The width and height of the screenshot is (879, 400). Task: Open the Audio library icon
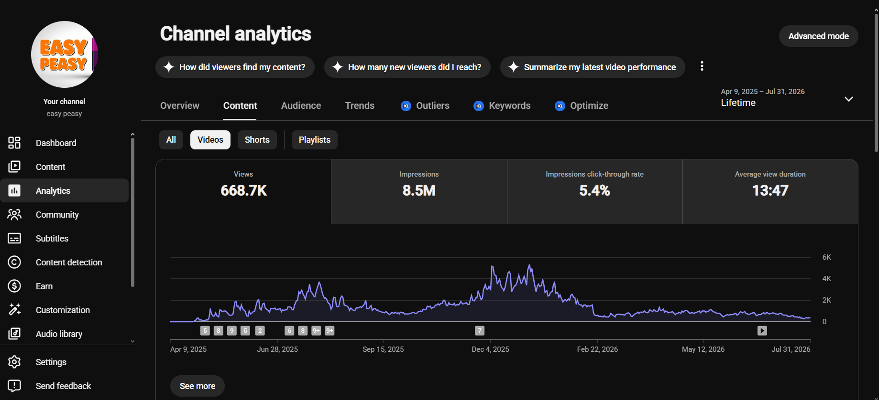pyautogui.click(x=14, y=334)
